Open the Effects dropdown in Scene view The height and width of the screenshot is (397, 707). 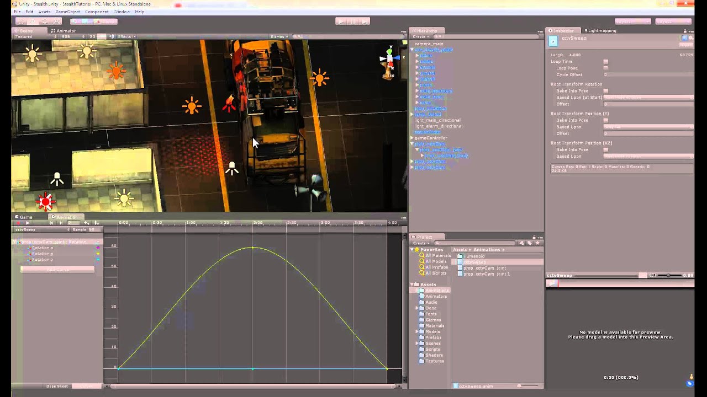tap(126, 36)
